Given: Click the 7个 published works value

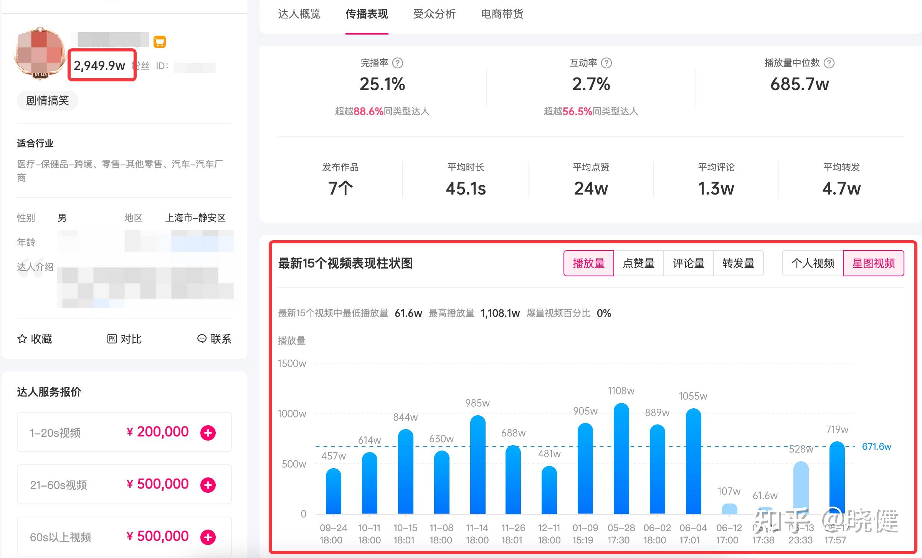Looking at the screenshot, I should [340, 188].
